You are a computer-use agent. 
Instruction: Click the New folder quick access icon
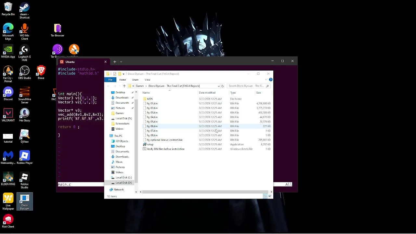coord(120,74)
